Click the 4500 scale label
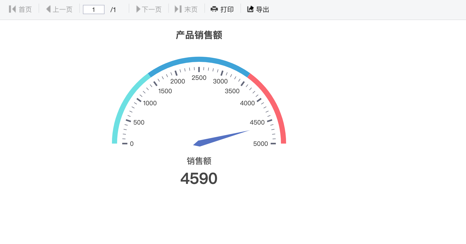 [257, 122]
